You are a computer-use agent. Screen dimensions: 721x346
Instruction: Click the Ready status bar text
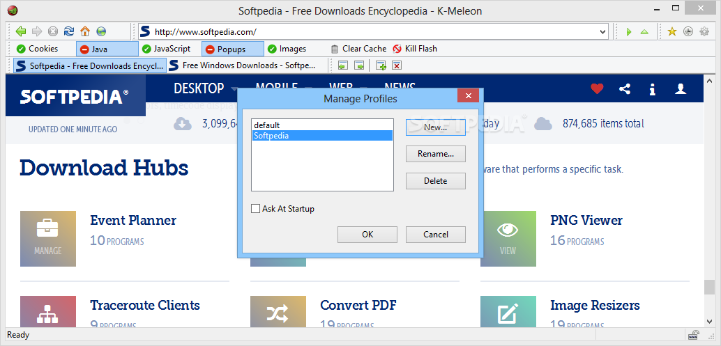pyautogui.click(x=18, y=335)
